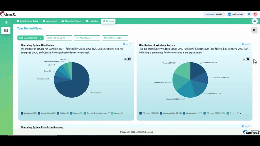
Task: Click the green rocket icon at top right
Action: coord(255,21)
